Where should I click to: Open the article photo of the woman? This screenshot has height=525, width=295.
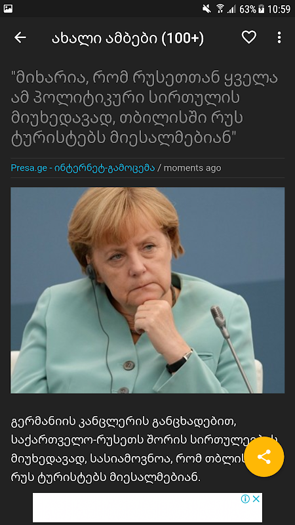coord(147,290)
